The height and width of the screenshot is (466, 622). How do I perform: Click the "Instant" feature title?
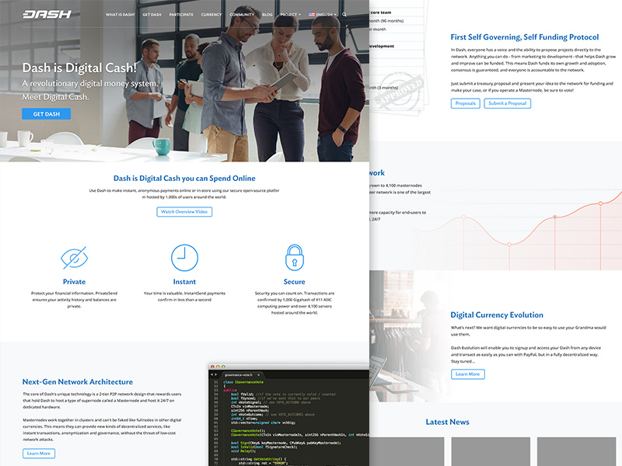[x=184, y=282]
